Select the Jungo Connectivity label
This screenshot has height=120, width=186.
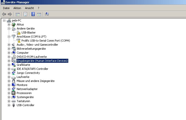point(28,73)
